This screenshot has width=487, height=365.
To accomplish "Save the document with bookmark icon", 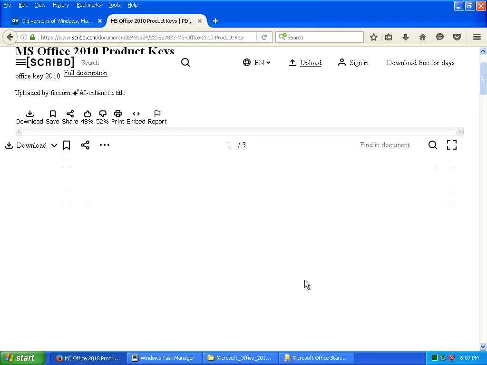I will coord(52,114).
